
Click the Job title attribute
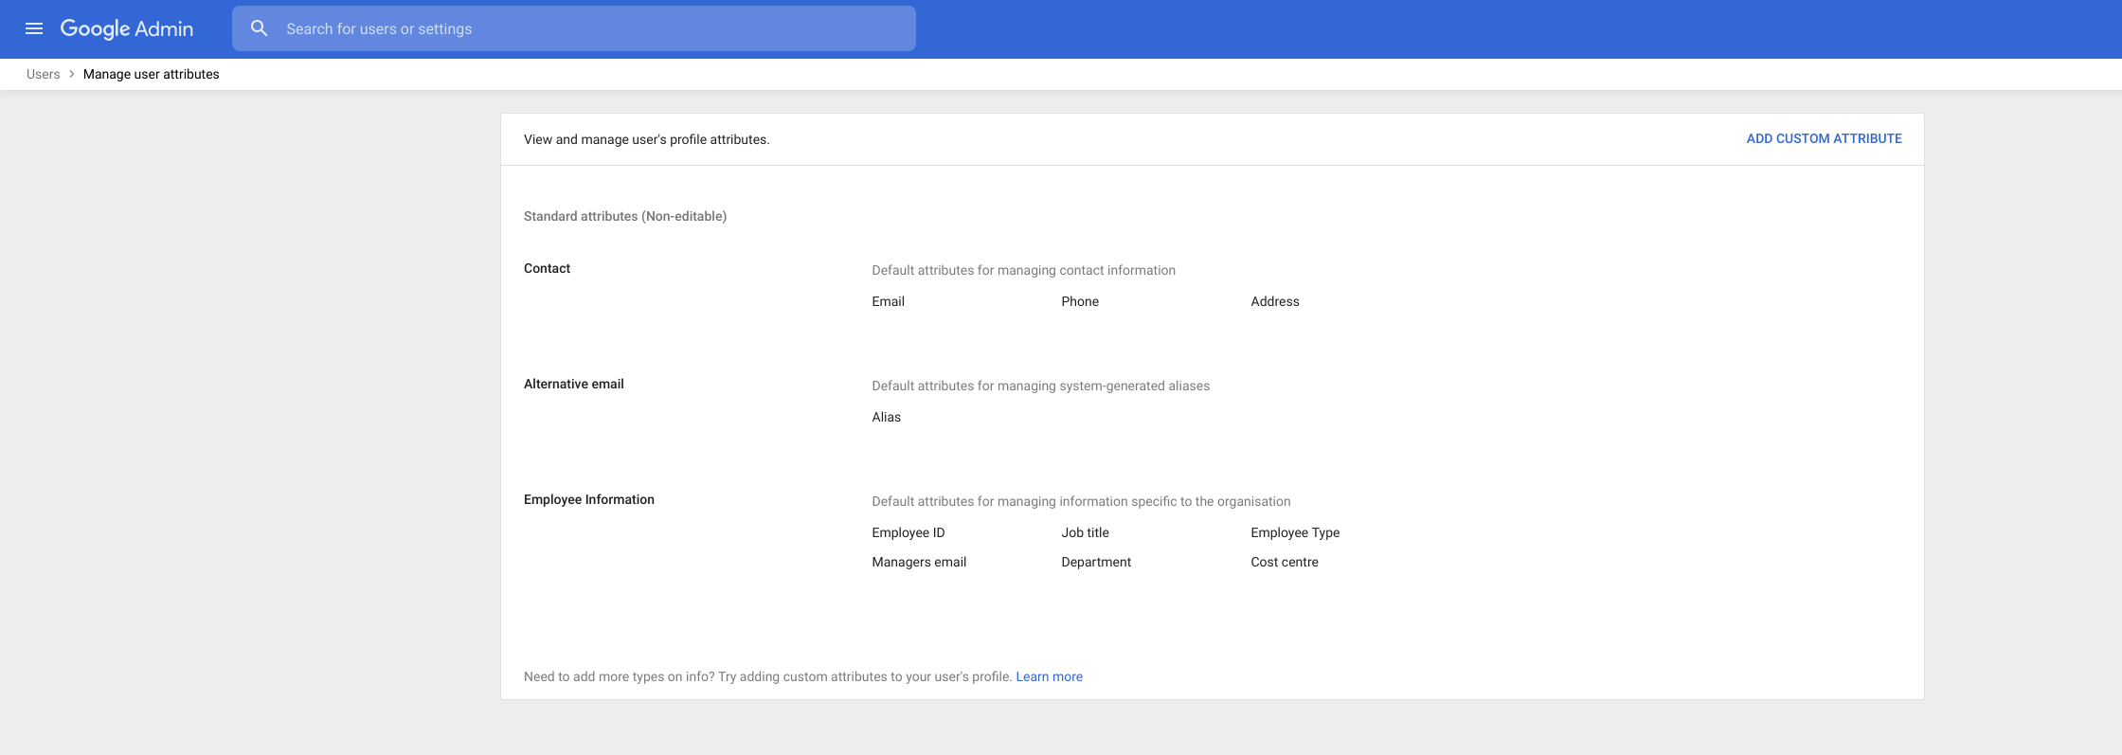pos(1085,532)
